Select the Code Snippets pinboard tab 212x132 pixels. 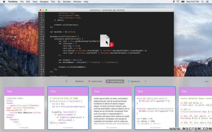click(x=115, y=81)
